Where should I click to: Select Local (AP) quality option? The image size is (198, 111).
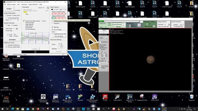click(x=8, y=34)
